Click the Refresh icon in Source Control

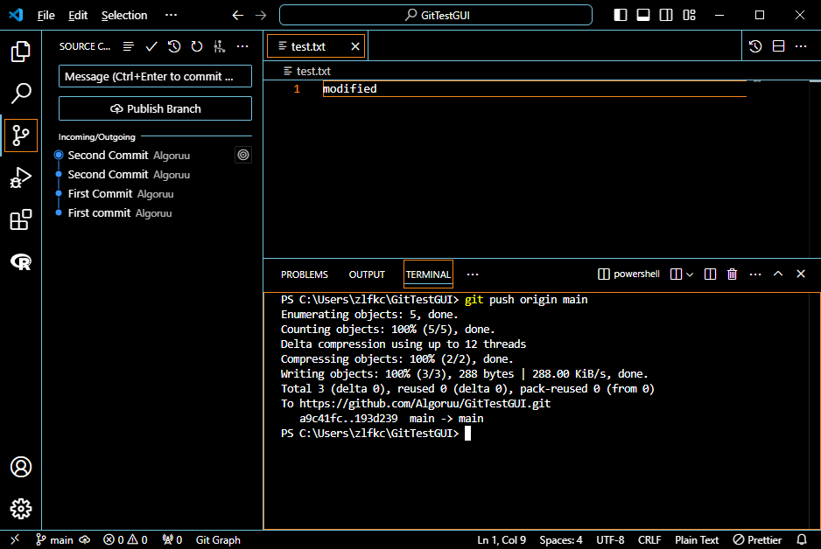click(197, 46)
